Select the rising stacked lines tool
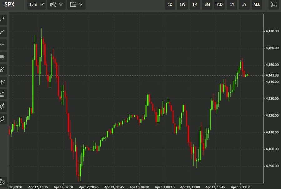 2,94
